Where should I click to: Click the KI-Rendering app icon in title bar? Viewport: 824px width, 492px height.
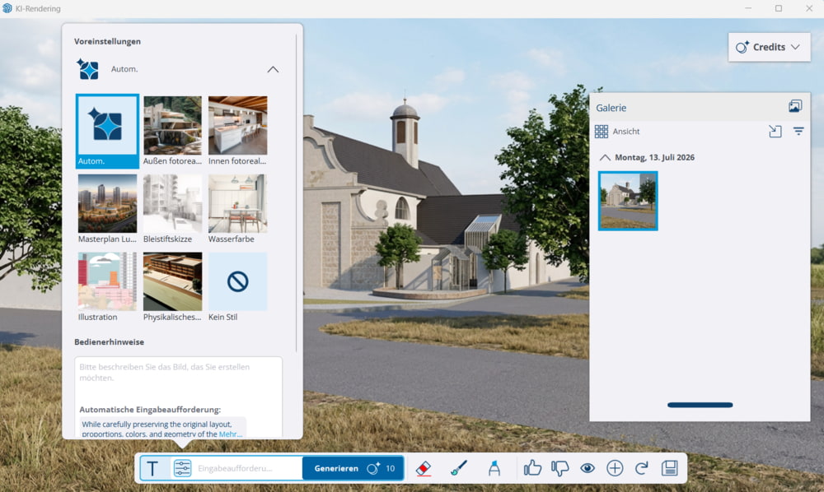point(7,8)
